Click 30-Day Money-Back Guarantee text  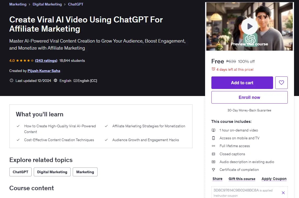click(x=249, y=110)
